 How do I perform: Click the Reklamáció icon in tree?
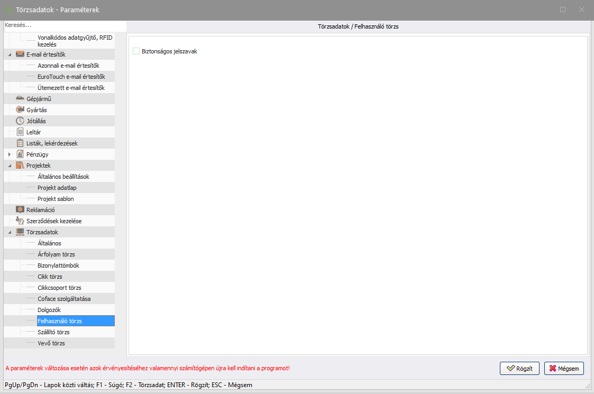[x=20, y=210]
